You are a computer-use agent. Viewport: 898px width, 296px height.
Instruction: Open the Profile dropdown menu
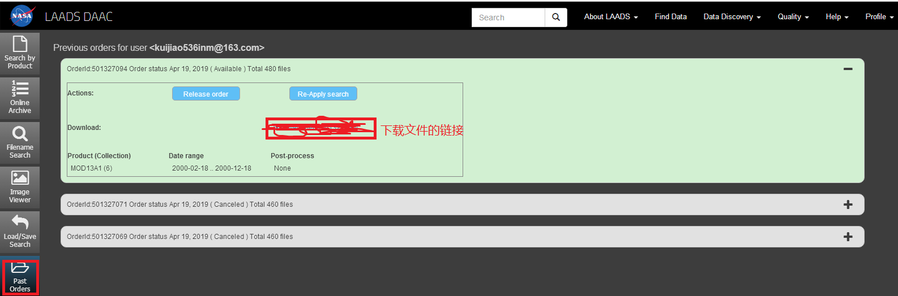tap(879, 17)
